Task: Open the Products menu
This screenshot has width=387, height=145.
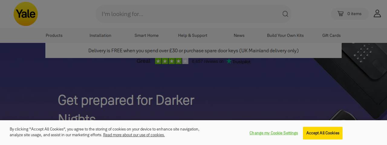Action: (x=54, y=35)
